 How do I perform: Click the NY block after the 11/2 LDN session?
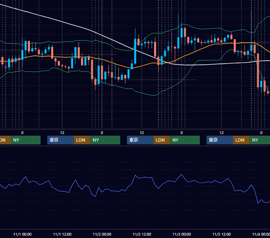point(185,140)
